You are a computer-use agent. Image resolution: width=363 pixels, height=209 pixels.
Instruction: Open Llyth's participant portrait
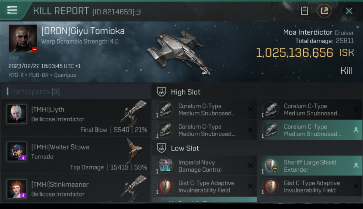pyautogui.click(x=17, y=114)
